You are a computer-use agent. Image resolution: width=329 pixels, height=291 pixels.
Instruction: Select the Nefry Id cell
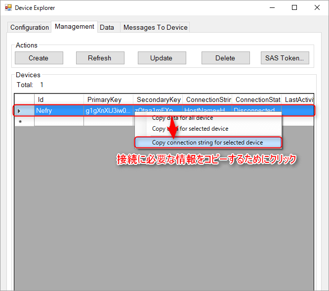(x=59, y=111)
